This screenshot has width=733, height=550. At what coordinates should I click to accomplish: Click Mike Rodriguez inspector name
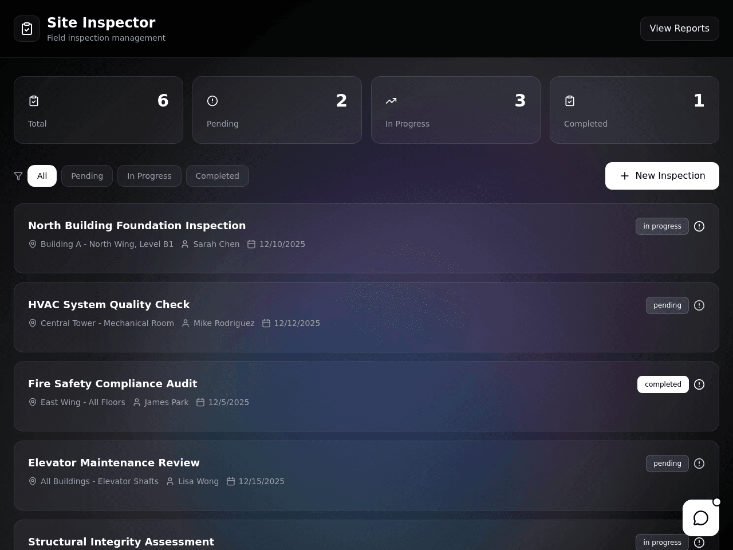224,323
